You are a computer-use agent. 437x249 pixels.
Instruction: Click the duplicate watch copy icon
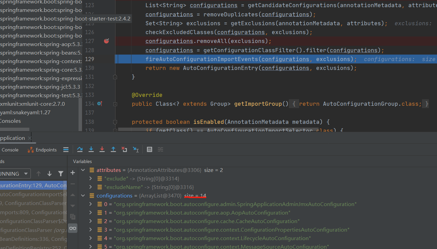pos(73,217)
